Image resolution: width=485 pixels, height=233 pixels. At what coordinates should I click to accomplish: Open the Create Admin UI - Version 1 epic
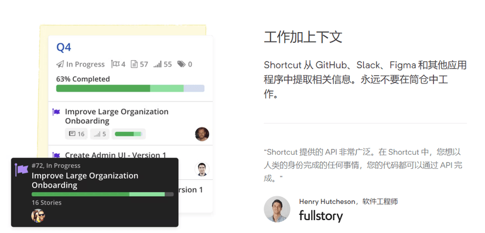tap(115, 155)
